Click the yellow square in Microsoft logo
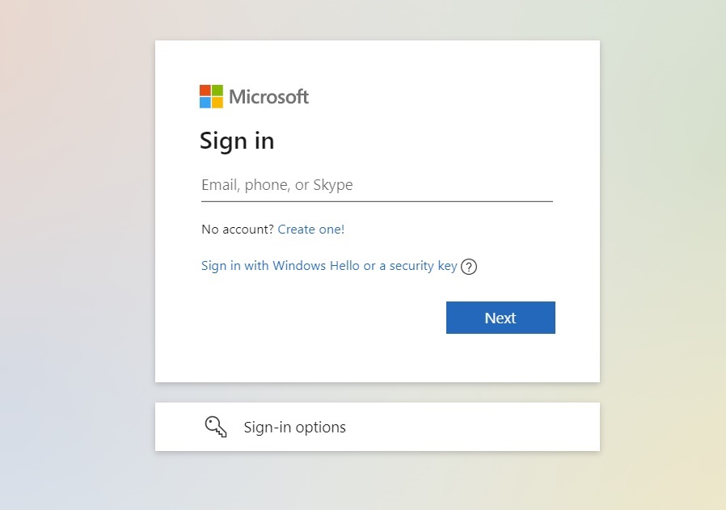 point(217,103)
